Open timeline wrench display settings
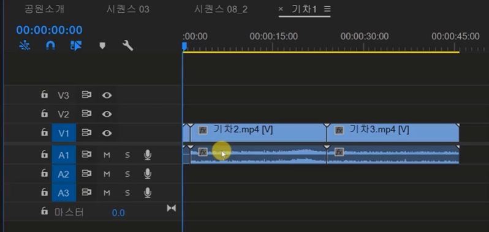Viewport: 489px width, 232px height. [x=127, y=46]
